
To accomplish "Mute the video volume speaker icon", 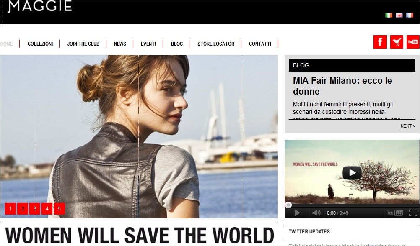I will 316,213.
